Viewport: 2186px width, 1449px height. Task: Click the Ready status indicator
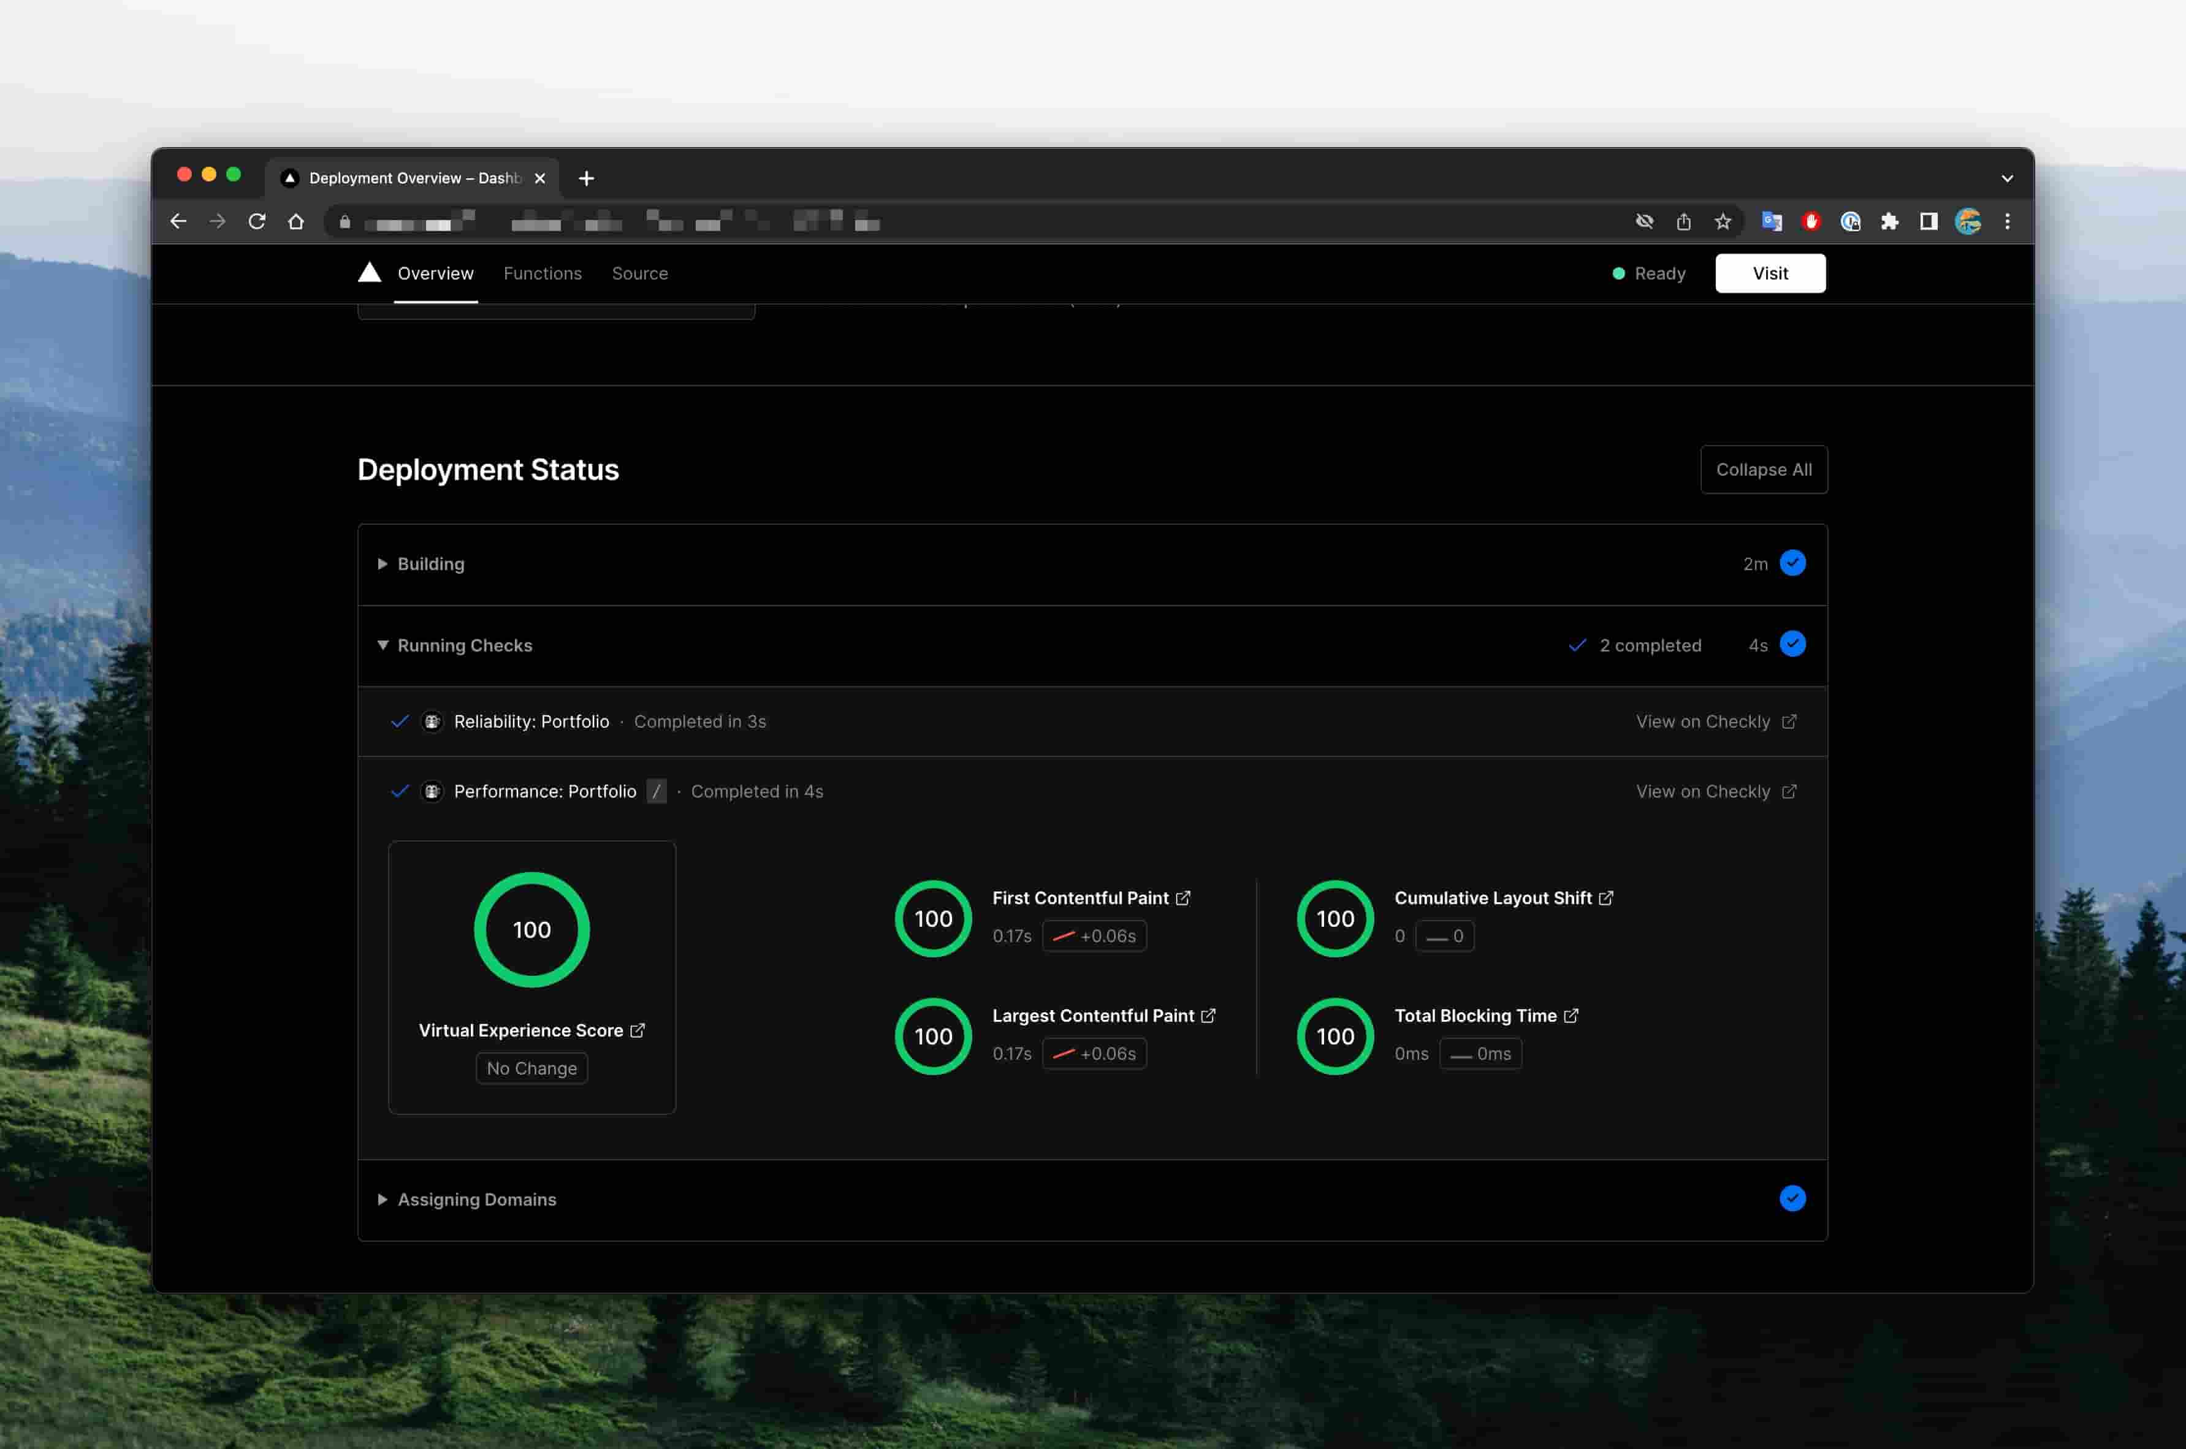pos(1649,273)
